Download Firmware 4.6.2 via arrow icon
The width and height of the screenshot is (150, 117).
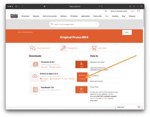coord(81,64)
